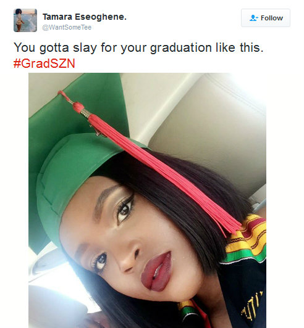
Task: Open the Tamara Eseoghene display name link
Action: [x=85, y=17]
